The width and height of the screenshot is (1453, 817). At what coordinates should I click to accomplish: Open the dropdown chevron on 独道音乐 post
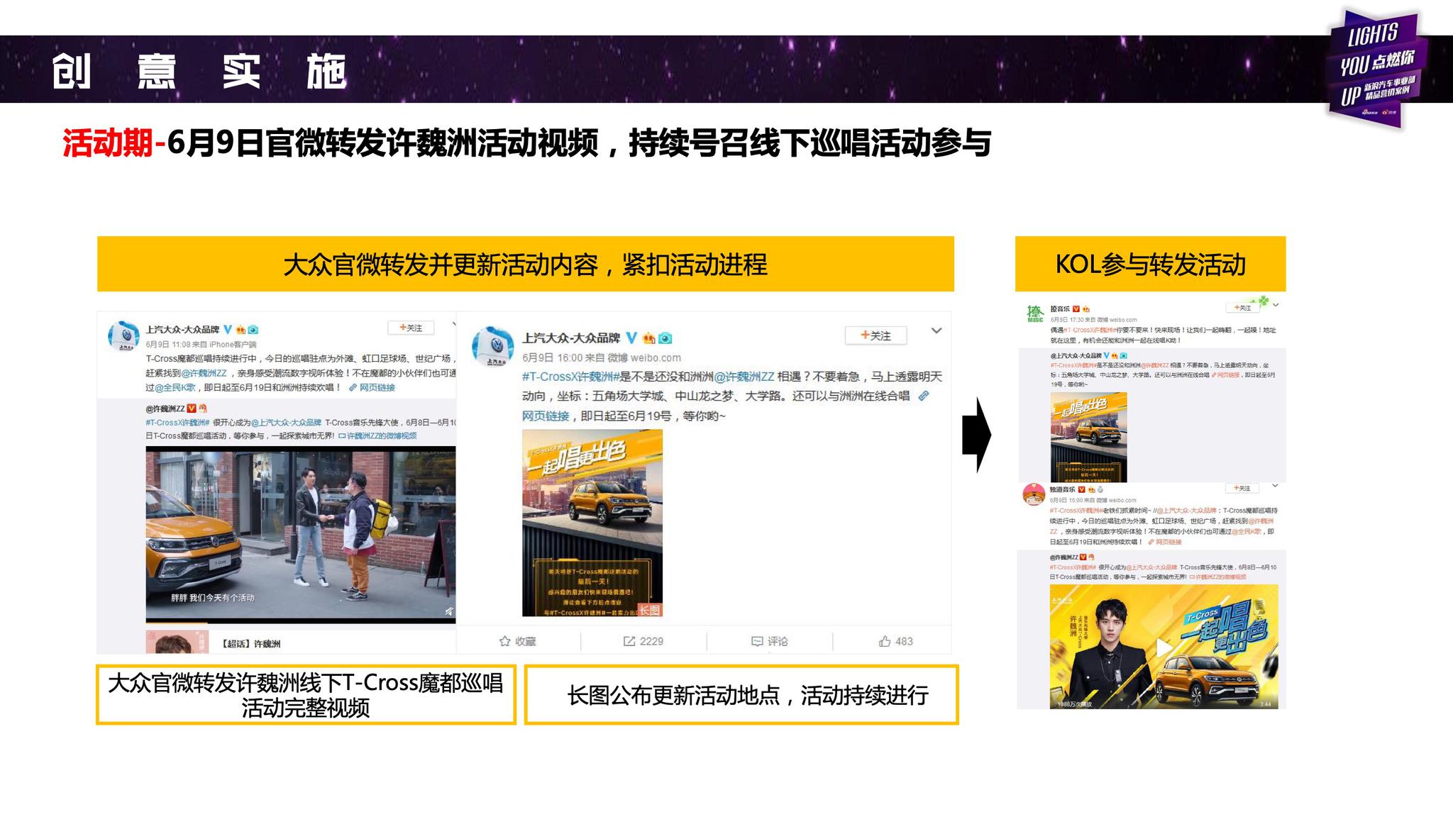1275,486
